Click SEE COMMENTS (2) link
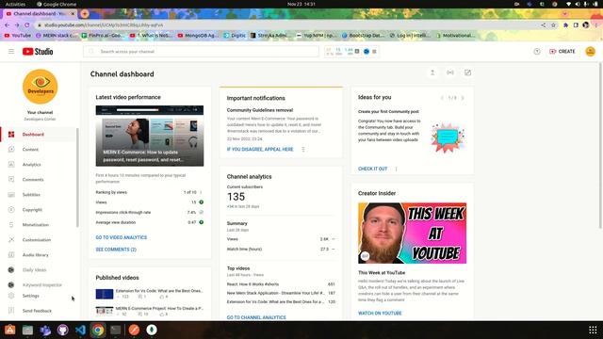Screen dimensions: 603x339 tap(116, 250)
